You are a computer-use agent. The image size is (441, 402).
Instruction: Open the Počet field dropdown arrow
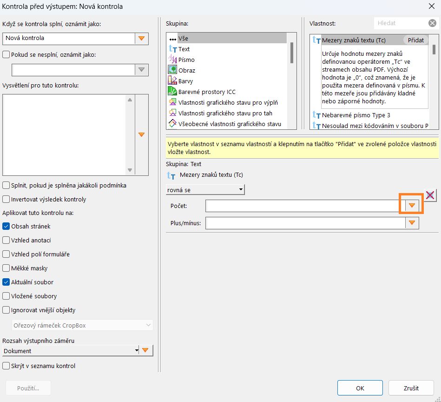click(x=412, y=206)
